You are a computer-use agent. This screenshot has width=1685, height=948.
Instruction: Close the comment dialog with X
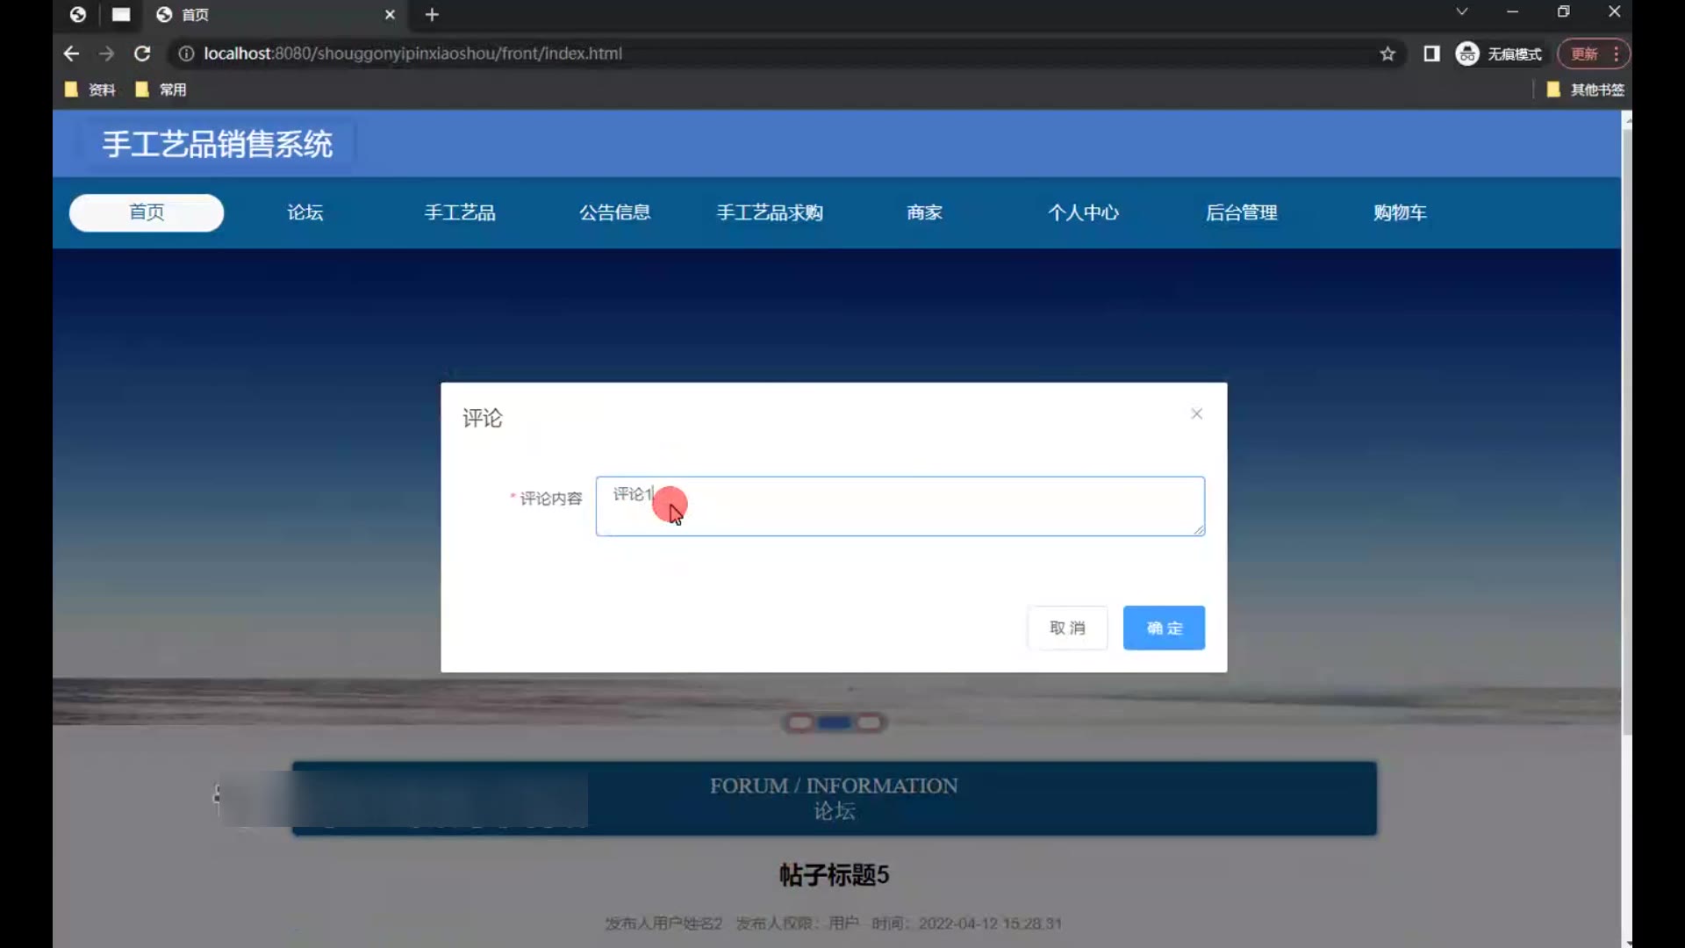(x=1196, y=413)
